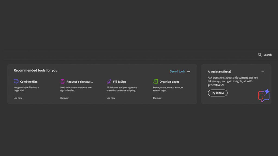Open AI Assistant card more options menu
Image resolution: width=278 pixels, height=156 pixels.
(263, 71)
